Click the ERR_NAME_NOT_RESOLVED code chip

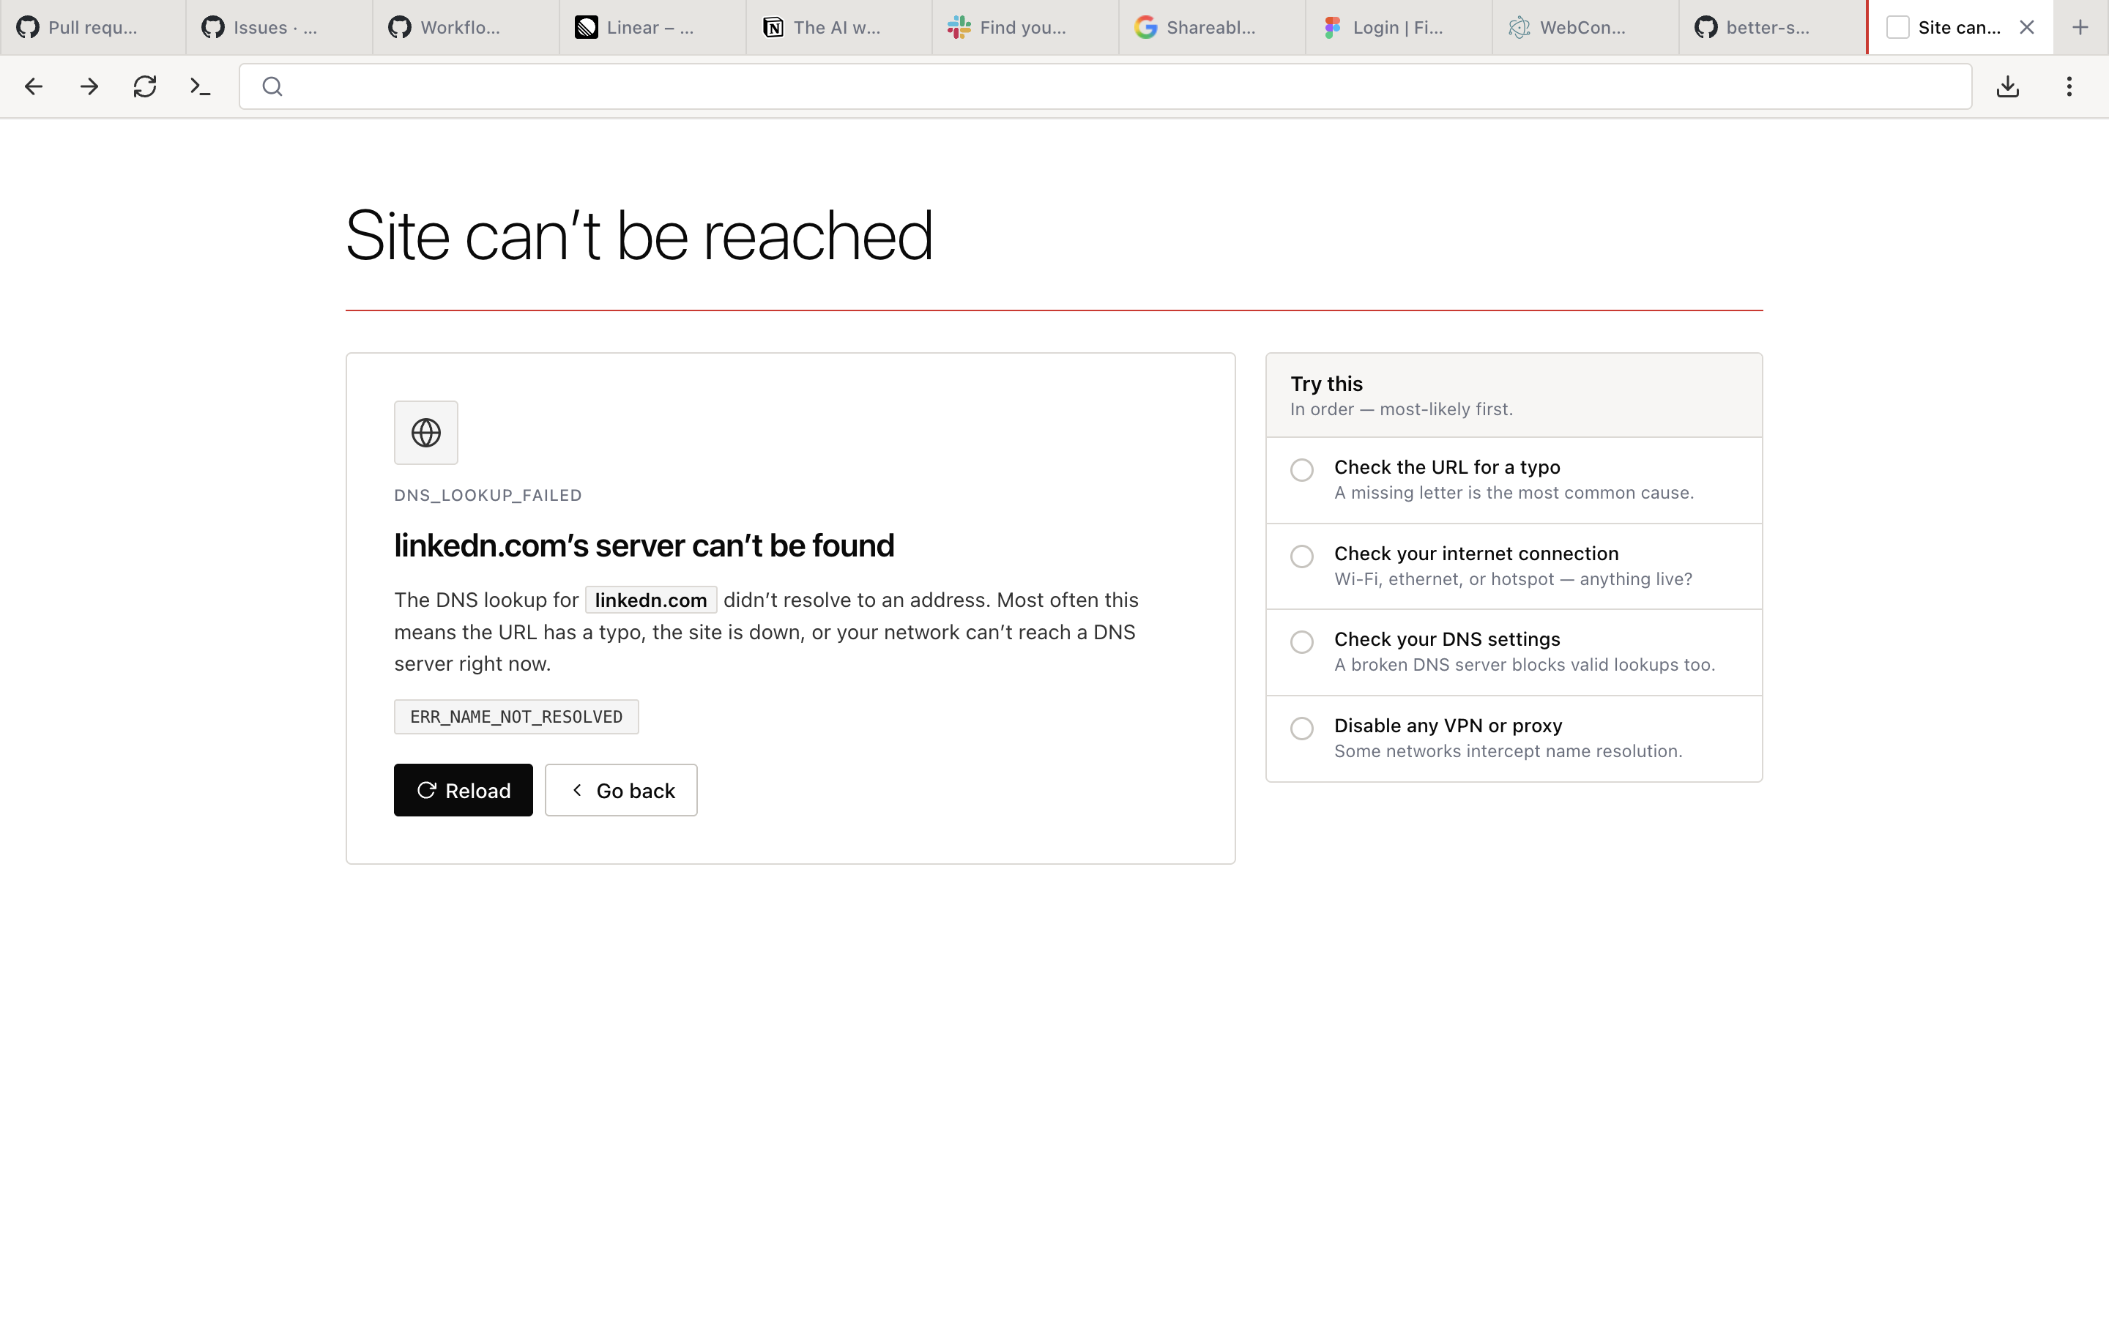coord(516,717)
